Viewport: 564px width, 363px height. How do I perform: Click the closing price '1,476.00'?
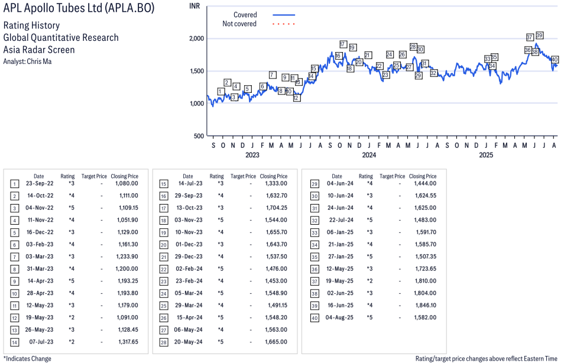276,269
